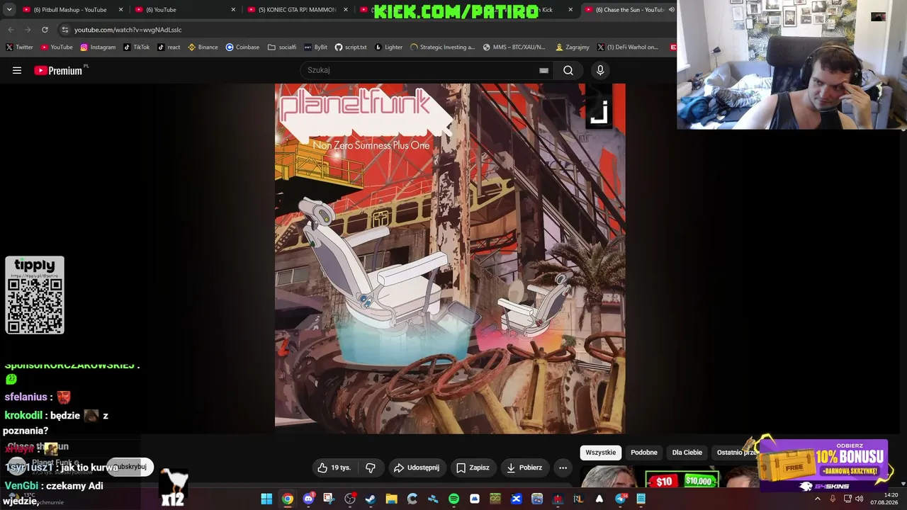The image size is (907, 510).
Task: Open the DeFi Warhol bookmark
Action: pyautogui.click(x=628, y=47)
